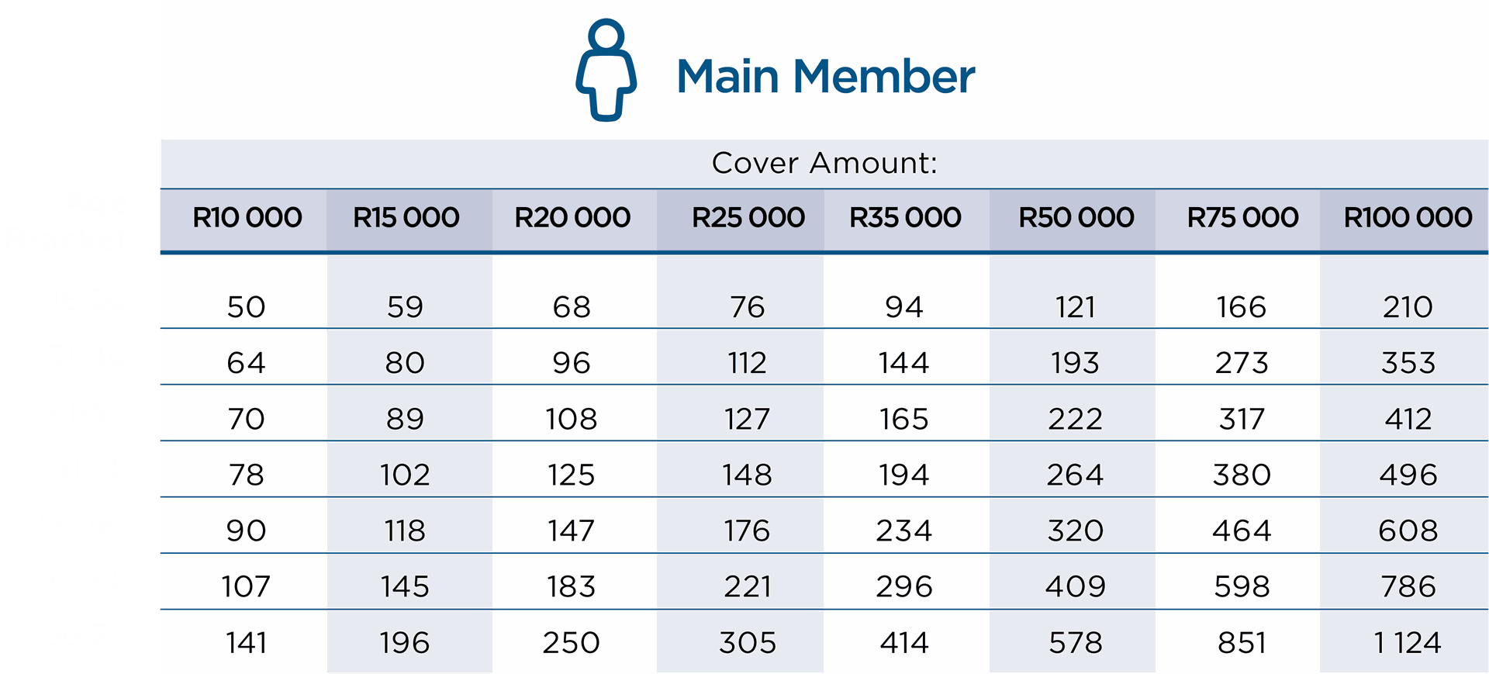1489x674 pixels.
Task: Click the R20 000 cover amount header
Action: 572,218
